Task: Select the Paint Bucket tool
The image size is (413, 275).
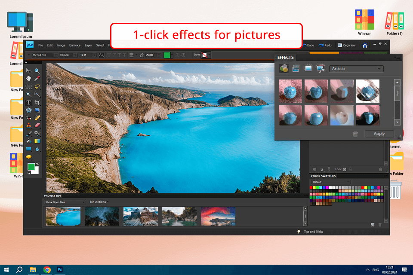Action: click(29, 141)
